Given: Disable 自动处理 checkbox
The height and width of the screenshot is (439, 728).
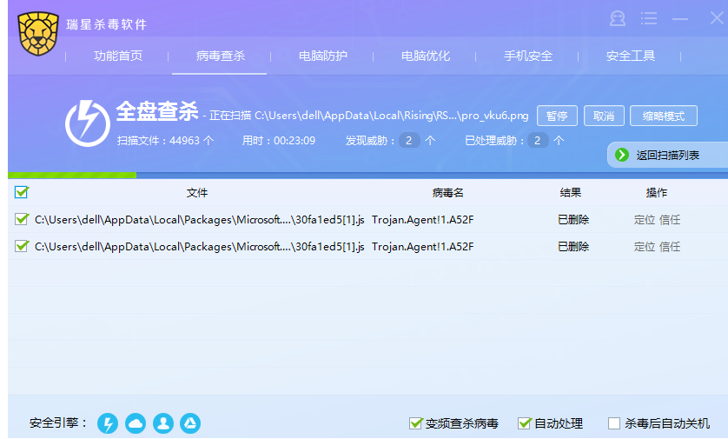Looking at the screenshot, I should point(524,423).
